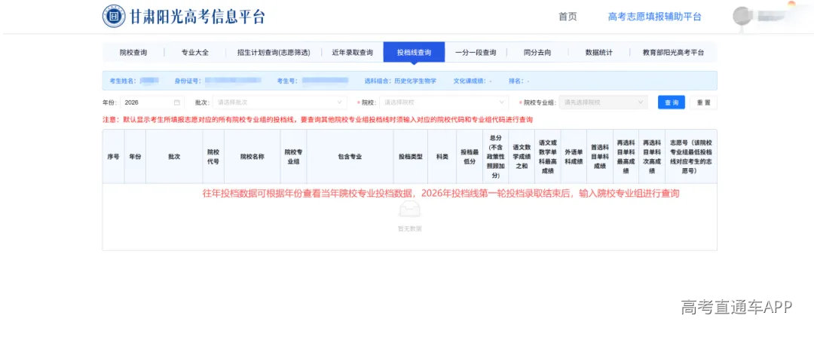Click the 包含专业 column header
814x337 pixels.
350,156
